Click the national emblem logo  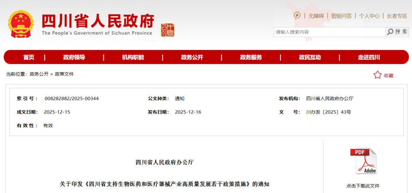coord(21,24)
